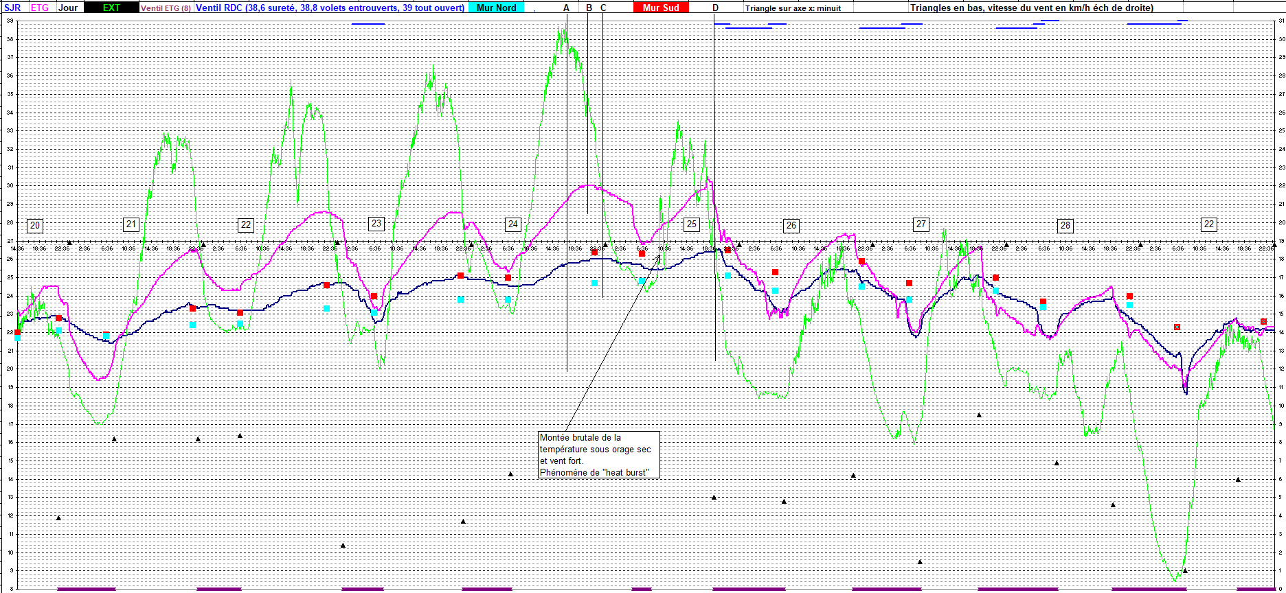Click 'Triangles en bas, vitesse du vent' note

pos(1031,8)
